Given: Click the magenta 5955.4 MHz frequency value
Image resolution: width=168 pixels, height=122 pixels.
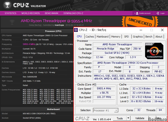Looking at the screenshot, I should click(x=29, y=44).
